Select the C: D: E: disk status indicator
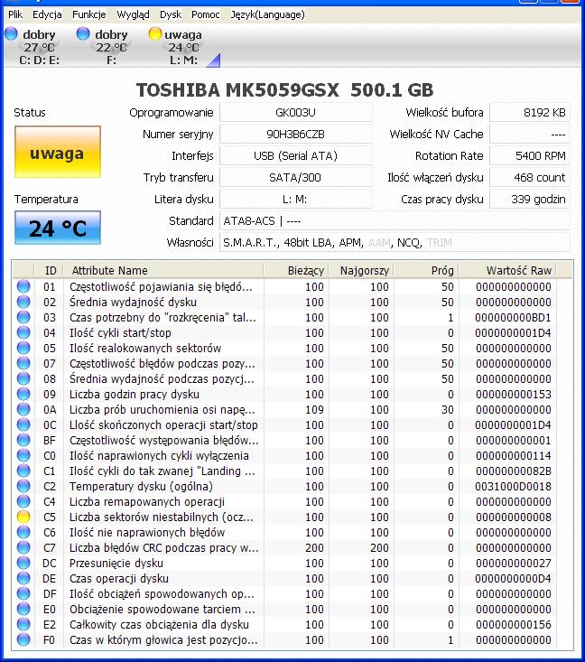Image resolution: width=585 pixels, height=662 pixels. pos(33,46)
